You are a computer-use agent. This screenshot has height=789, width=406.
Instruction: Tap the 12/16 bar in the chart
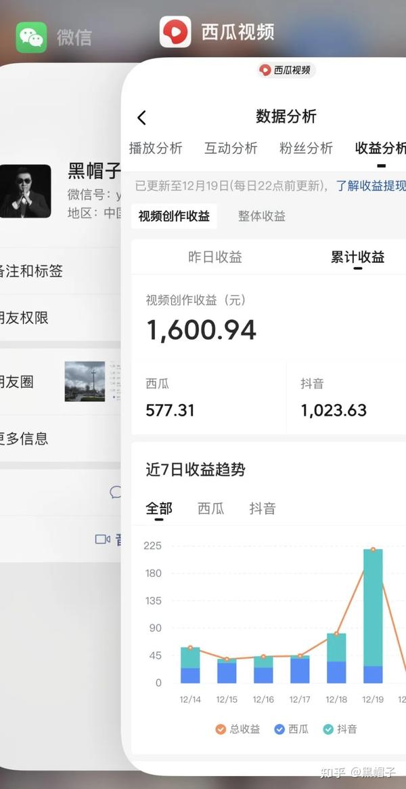[263, 670]
